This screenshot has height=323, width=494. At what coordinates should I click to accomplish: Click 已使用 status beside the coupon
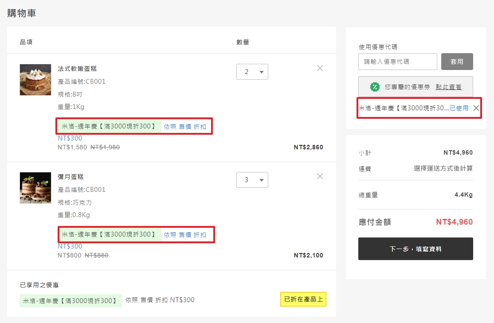coord(459,108)
